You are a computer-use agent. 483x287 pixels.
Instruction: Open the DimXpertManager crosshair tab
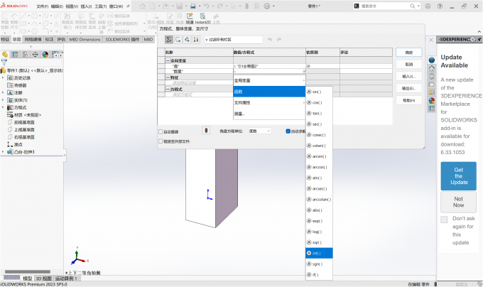[35, 55]
